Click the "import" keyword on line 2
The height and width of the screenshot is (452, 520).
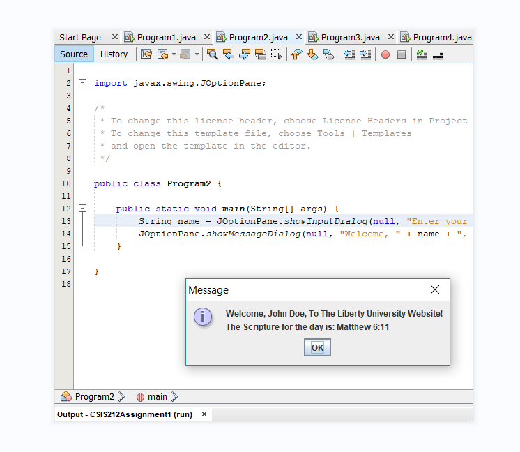(x=111, y=83)
